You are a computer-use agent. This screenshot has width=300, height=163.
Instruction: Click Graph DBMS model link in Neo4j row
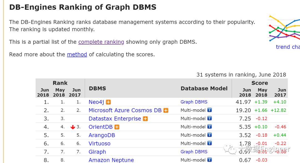point(194,102)
